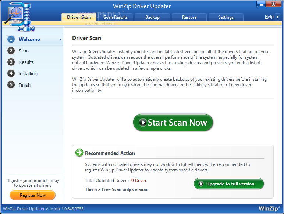Close the WinZip Driver Updater window

273,4
